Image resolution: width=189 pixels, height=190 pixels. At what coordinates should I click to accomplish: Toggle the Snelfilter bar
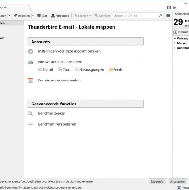coord(102,16)
